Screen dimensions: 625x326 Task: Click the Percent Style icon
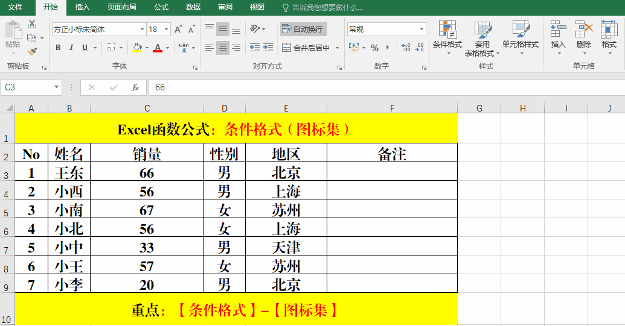[374, 48]
